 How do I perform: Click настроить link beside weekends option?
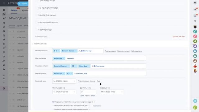tap(97, 106)
